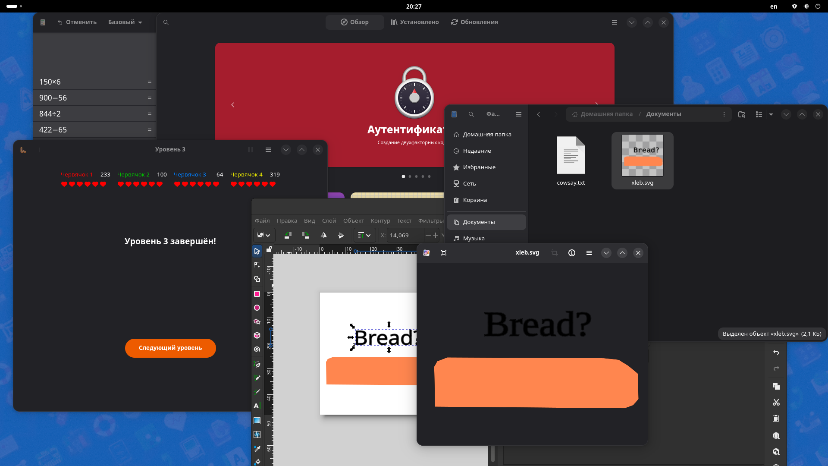Open the Фильтры menu
This screenshot has height=466, width=828.
point(430,220)
